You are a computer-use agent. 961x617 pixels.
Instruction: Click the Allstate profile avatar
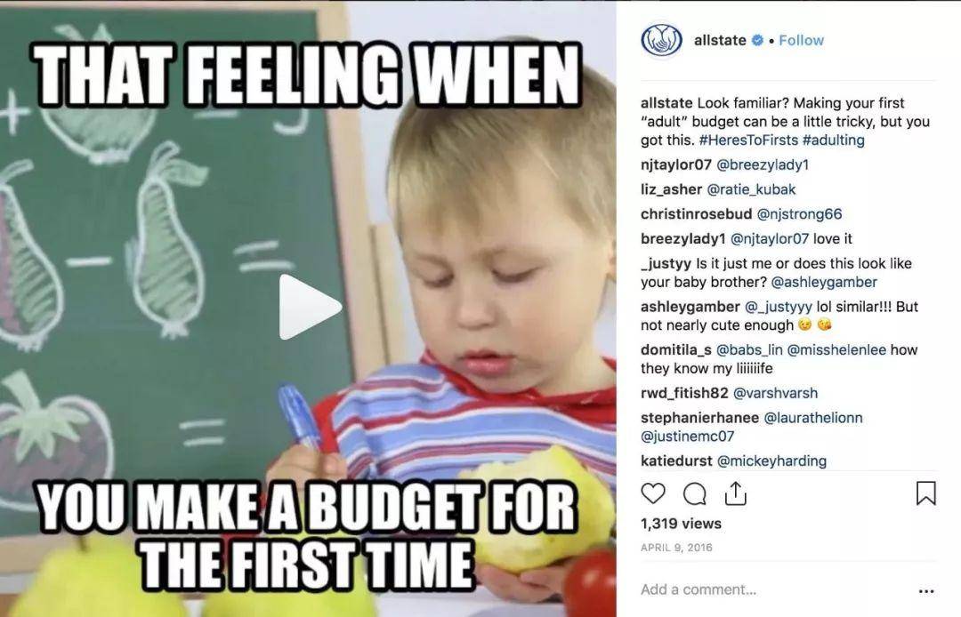click(x=661, y=40)
